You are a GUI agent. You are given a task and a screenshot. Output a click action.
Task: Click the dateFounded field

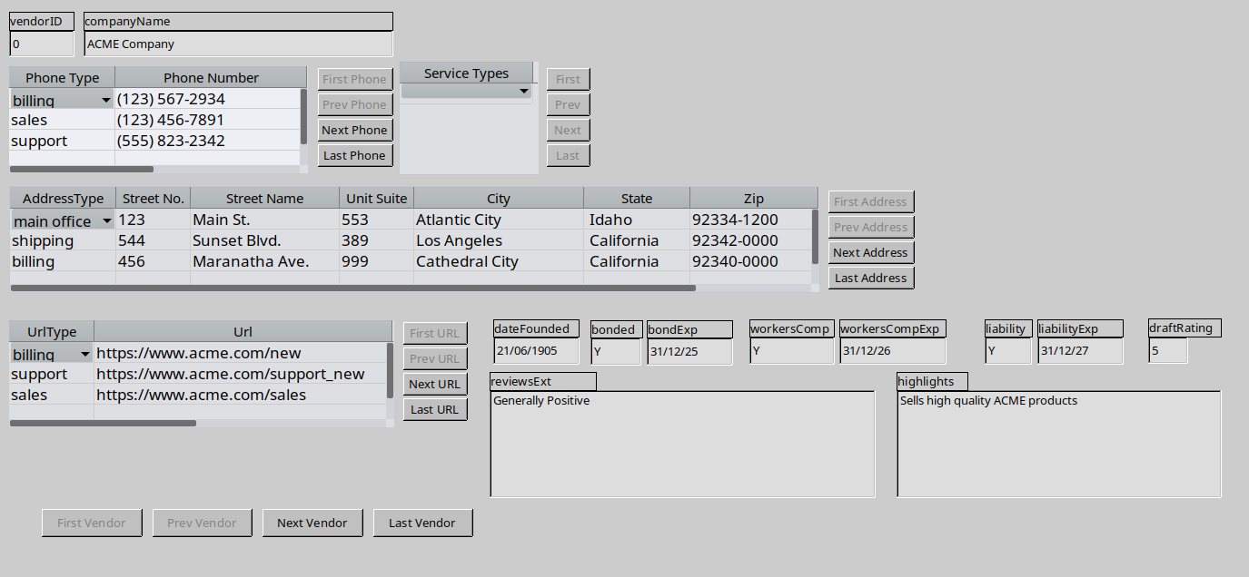[x=536, y=350]
